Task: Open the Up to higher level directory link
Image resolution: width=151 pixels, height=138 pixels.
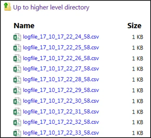Action: click(x=51, y=7)
